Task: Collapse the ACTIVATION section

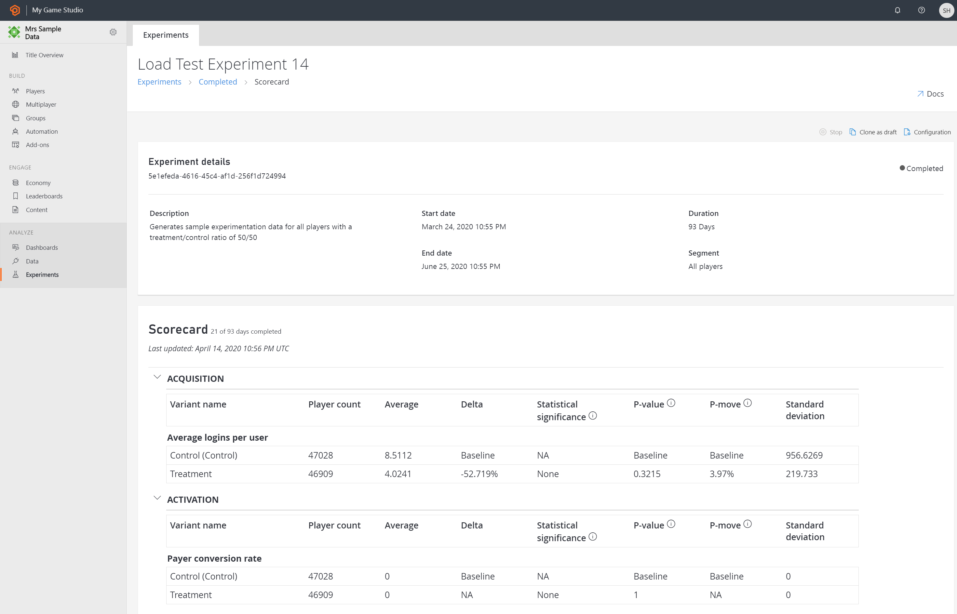Action: (155, 498)
